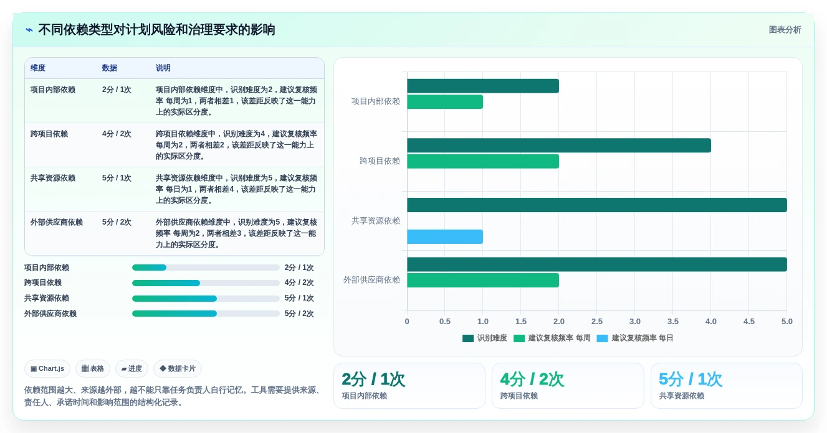This screenshot has height=433, width=827.
Task: Open the 2分 / 1次 项目内部依赖 data card
Action: 409,386
